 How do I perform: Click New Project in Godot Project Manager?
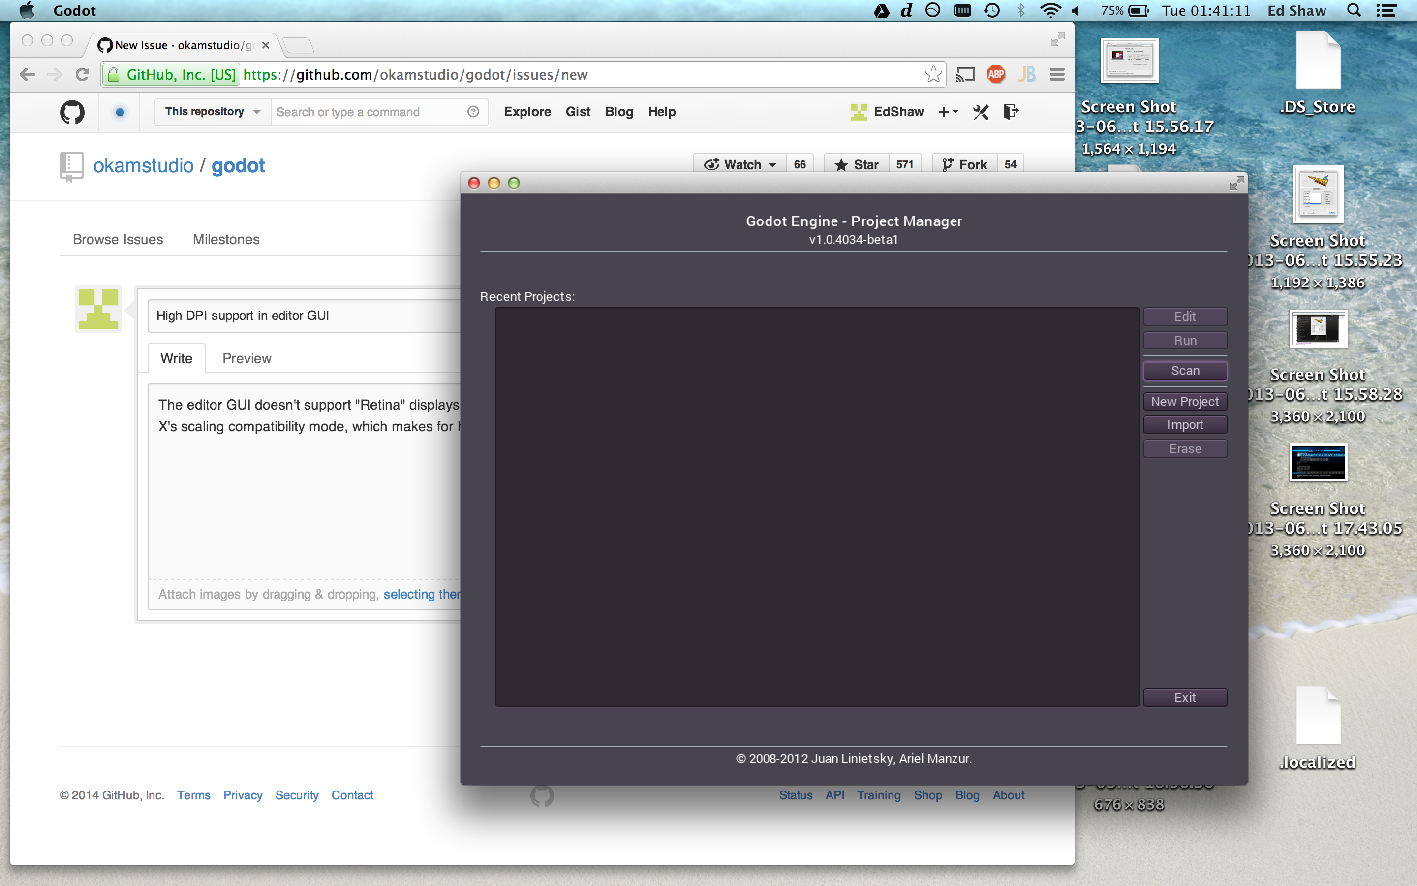tap(1185, 401)
